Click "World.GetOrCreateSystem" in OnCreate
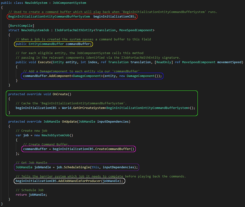245x207 pixels. click(x=83, y=108)
